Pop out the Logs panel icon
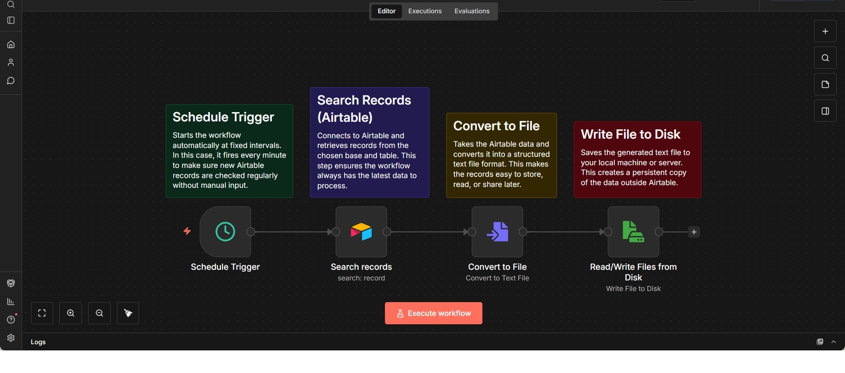This screenshot has height=373, width=845. coord(820,342)
